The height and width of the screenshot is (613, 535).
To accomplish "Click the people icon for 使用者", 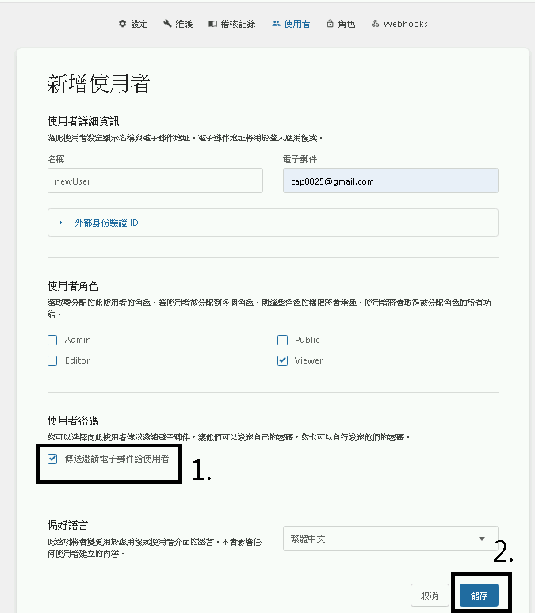I will click(x=276, y=24).
